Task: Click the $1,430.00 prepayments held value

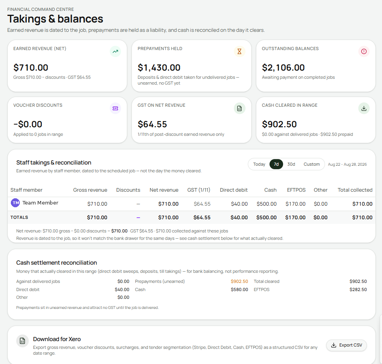Action: point(159,68)
